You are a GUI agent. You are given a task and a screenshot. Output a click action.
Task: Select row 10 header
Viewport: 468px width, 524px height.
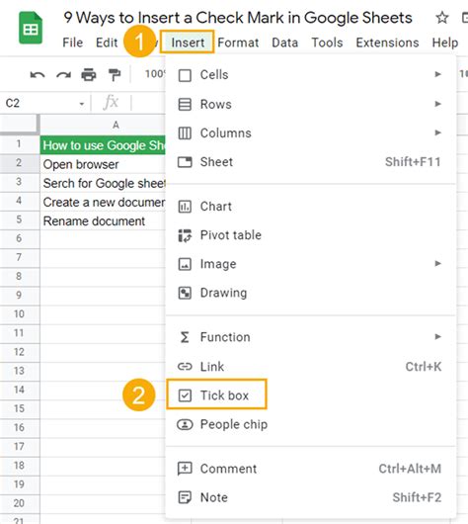(20, 314)
